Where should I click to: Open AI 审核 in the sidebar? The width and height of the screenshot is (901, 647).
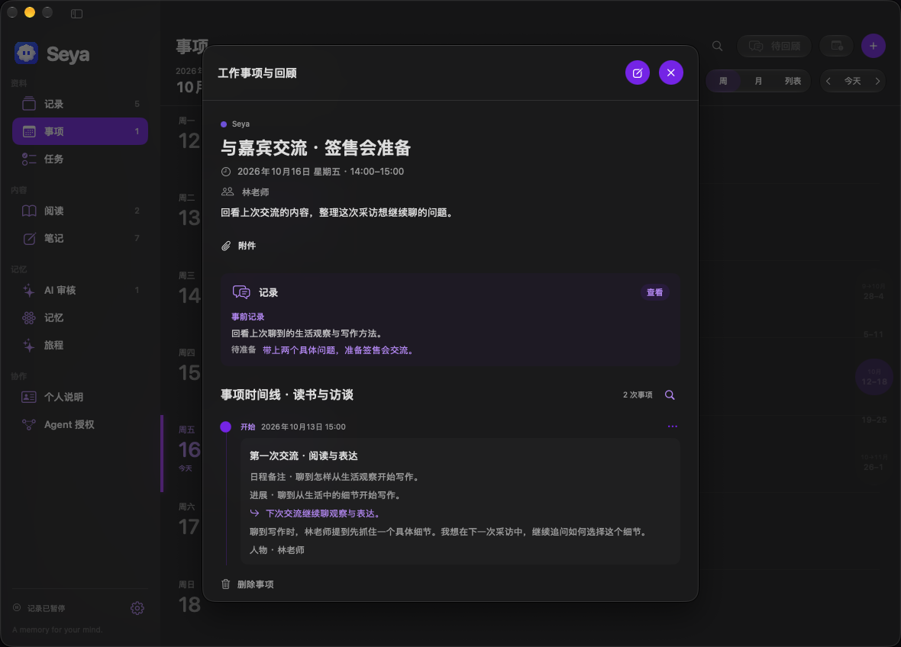pos(80,291)
